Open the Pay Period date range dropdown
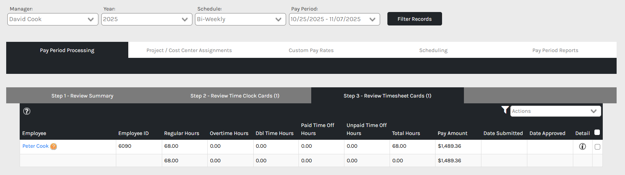This screenshot has width=625, height=175. (x=335, y=19)
